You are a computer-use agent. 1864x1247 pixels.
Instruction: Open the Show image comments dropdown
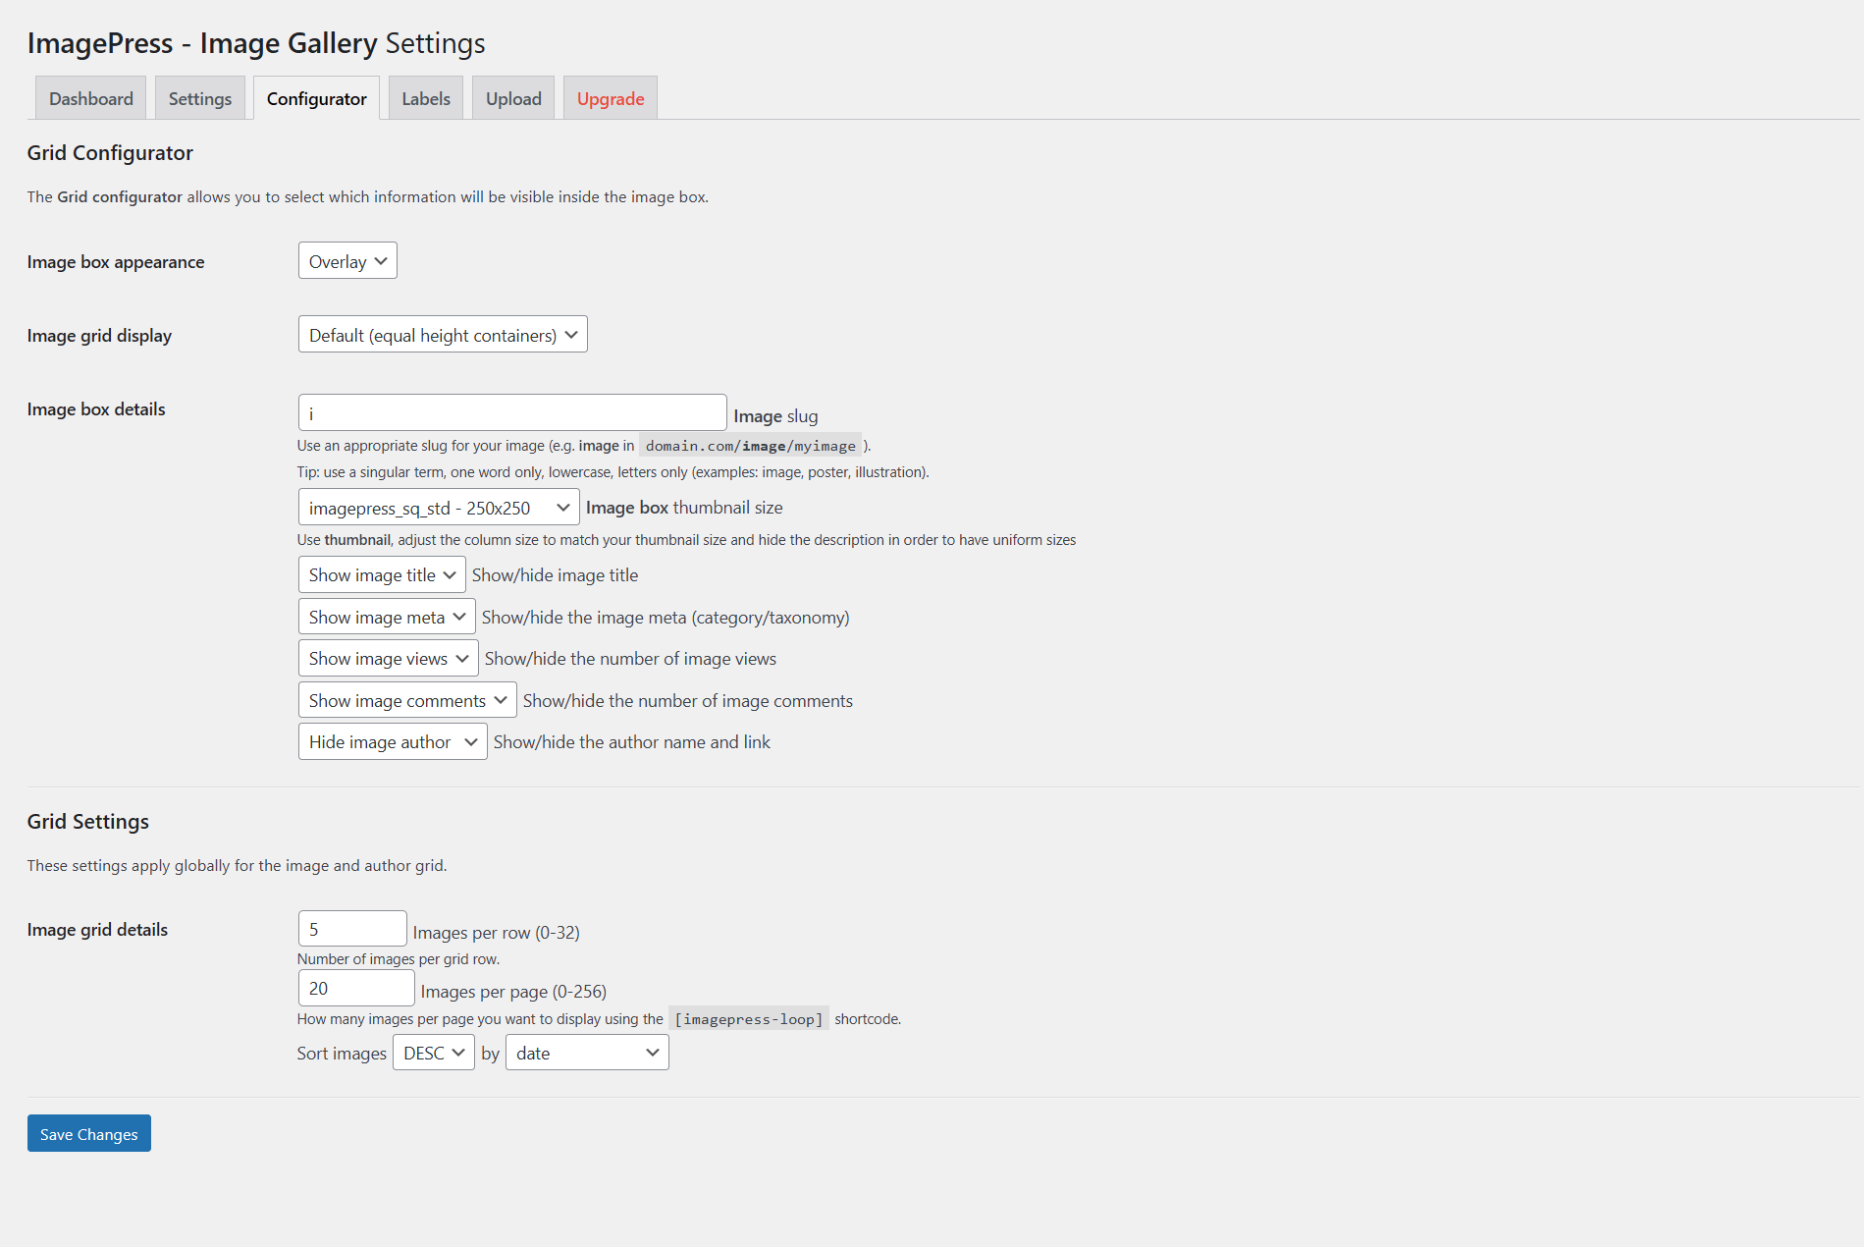[x=407, y=700]
